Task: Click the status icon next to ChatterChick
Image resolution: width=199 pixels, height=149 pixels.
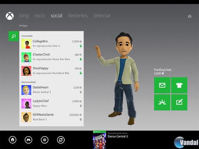Action: 81,59
